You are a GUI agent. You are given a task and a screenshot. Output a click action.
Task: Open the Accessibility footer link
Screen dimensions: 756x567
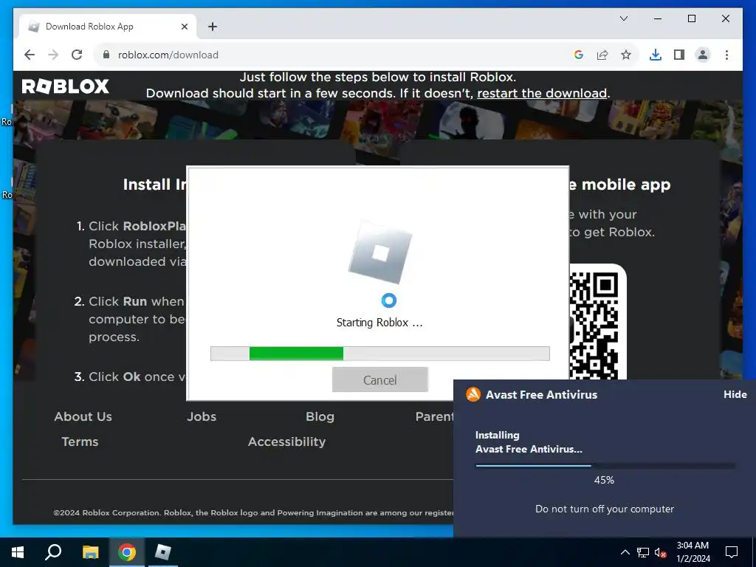coord(287,441)
